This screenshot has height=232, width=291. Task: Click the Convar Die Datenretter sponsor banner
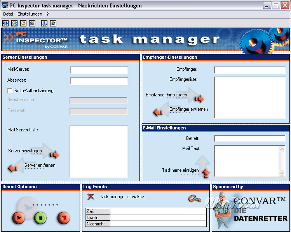(x=251, y=211)
